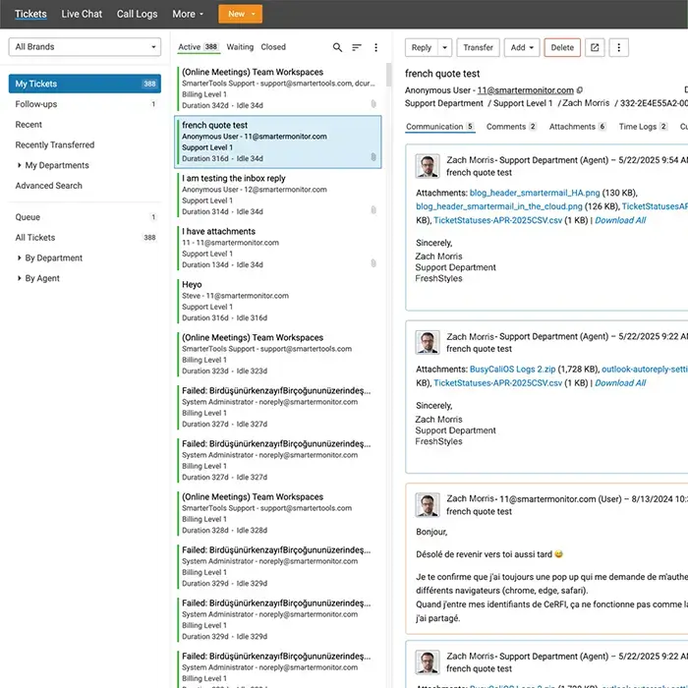Open the More menu dropdown
The width and height of the screenshot is (688, 688).
tap(188, 14)
